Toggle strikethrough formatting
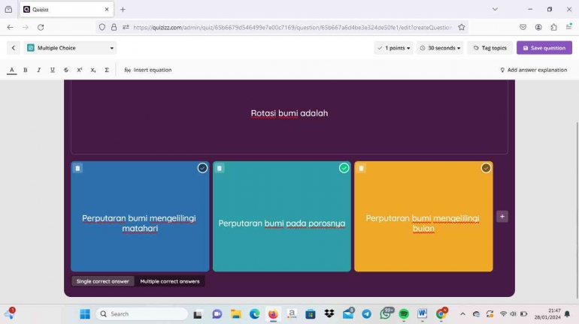 (66, 70)
